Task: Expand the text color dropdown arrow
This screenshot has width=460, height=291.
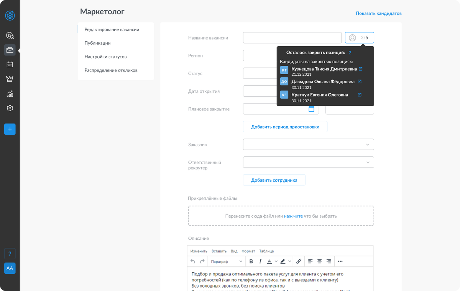Action: (x=276, y=262)
